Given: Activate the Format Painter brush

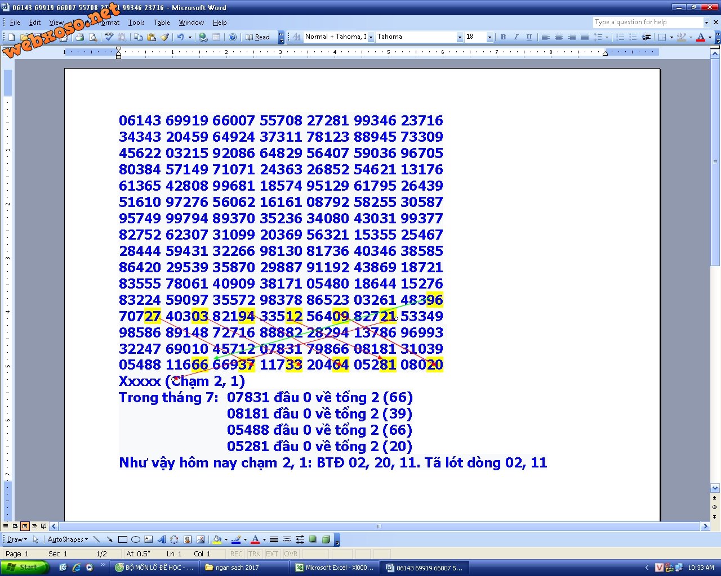Looking at the screenshot, I should 164,37.
